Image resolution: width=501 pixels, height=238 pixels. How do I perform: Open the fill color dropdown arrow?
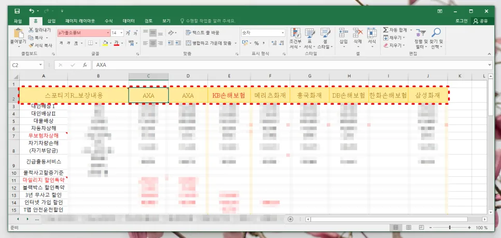(x=110, y=43)
